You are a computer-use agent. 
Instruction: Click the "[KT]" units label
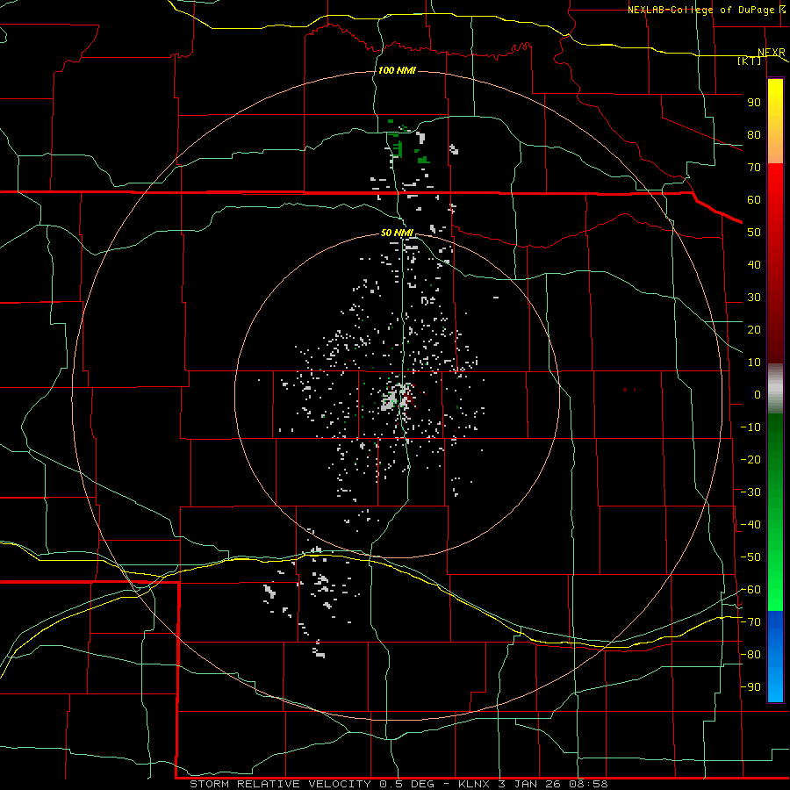(x=750, y=61)
